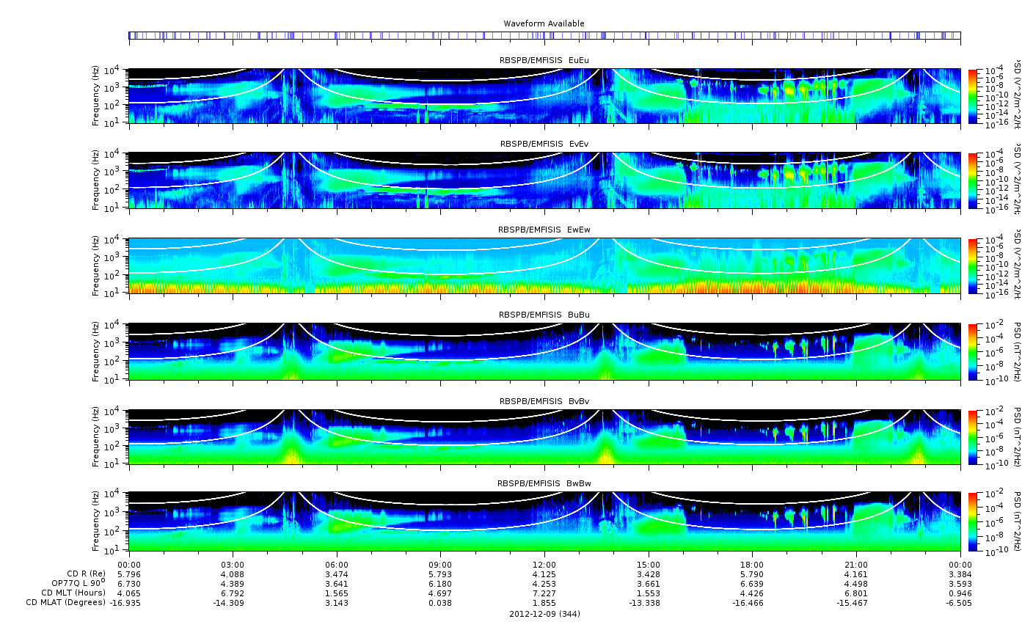Click inside the EuEu spectrogram plot
Screen dimensions: 1033x630
pos(544,96)
